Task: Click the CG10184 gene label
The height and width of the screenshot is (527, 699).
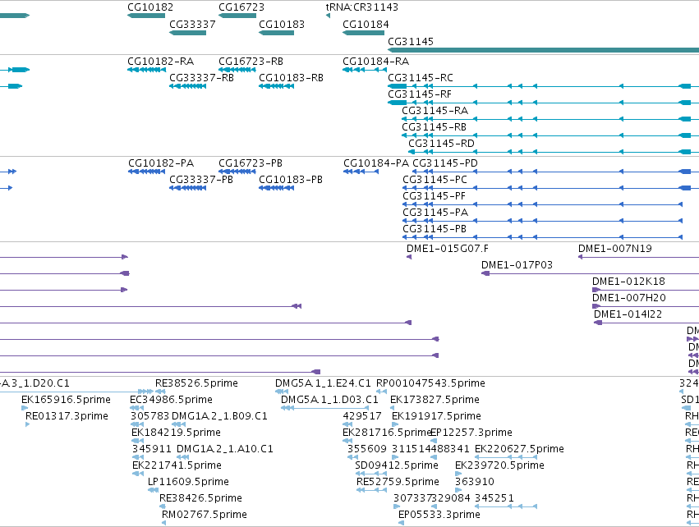Action: (366, 25)
